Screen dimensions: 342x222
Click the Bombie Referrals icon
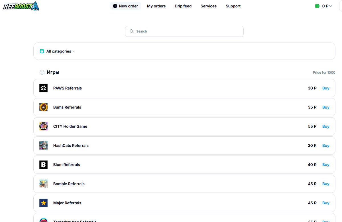pyautogui.click(x=43, y=184)
